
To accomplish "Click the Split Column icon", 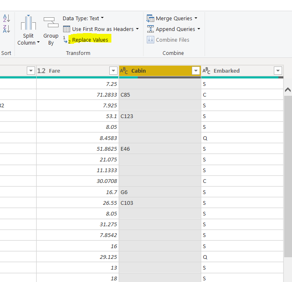I will tap(28, 23).
